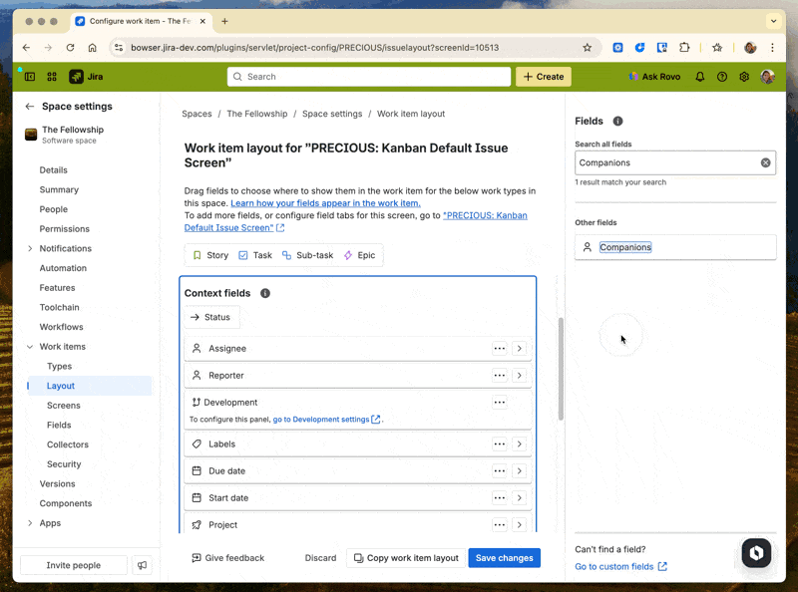
Task: Click the Create button
Action: 544,77
